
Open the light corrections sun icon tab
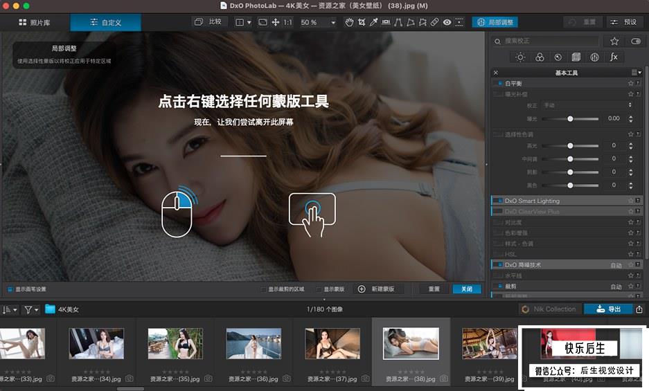click(x=520, y=57)
